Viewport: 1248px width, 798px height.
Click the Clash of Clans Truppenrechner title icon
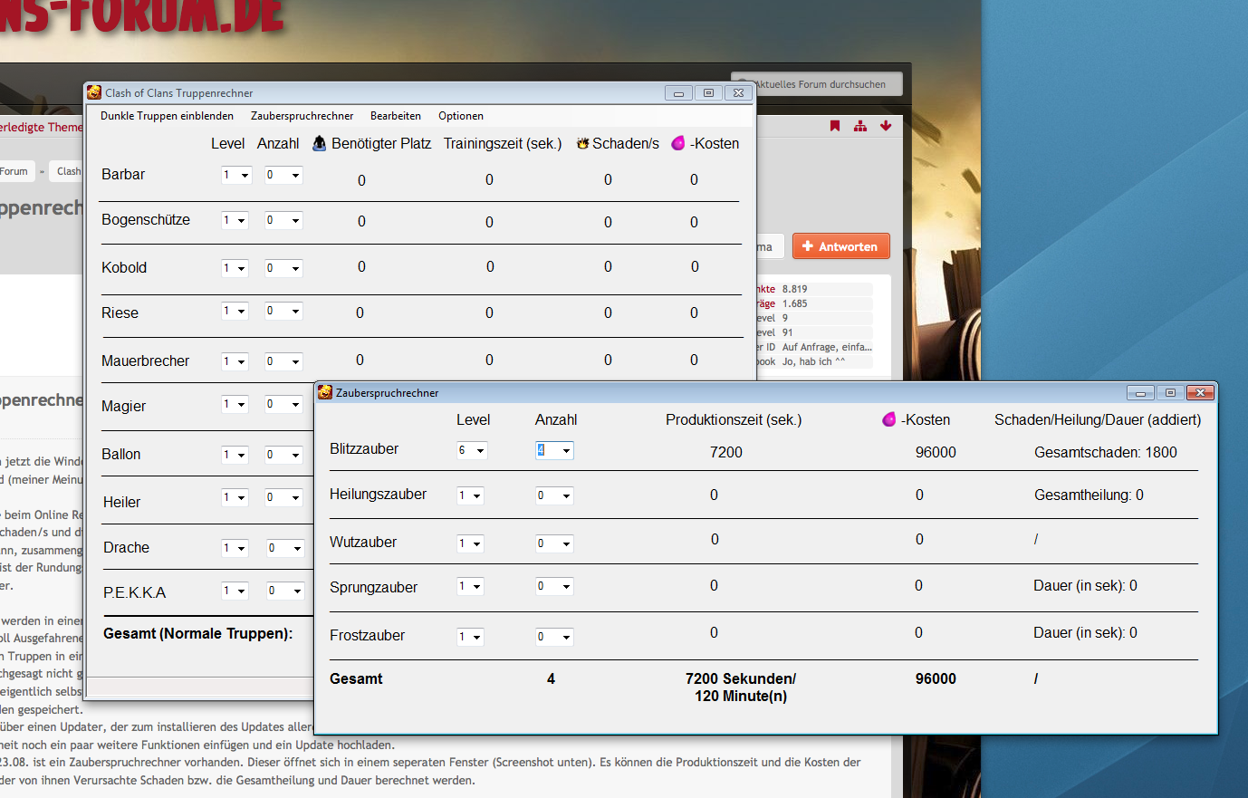click(x=94, y=92)
